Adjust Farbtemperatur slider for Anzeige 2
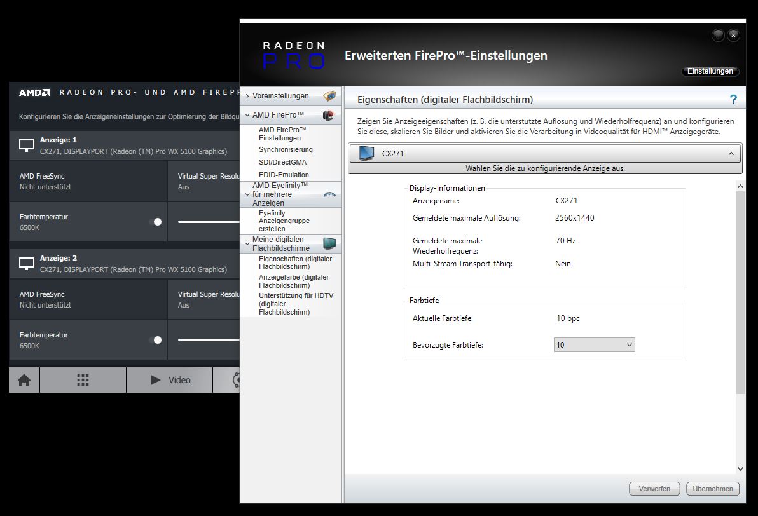 (209, 340)
